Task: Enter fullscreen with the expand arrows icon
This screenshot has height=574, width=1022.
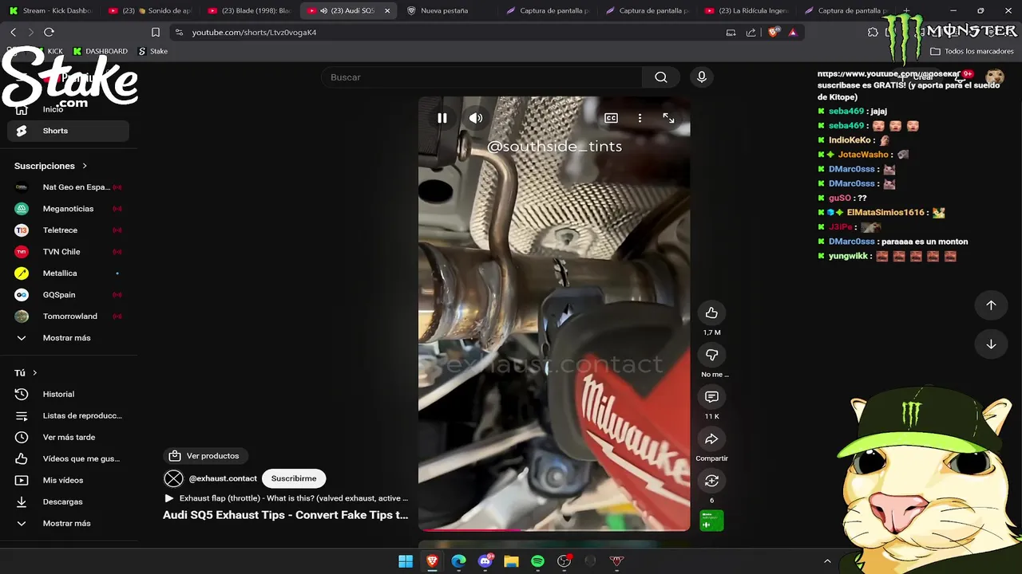Action: pyautogui.click(x=668, y=118)
